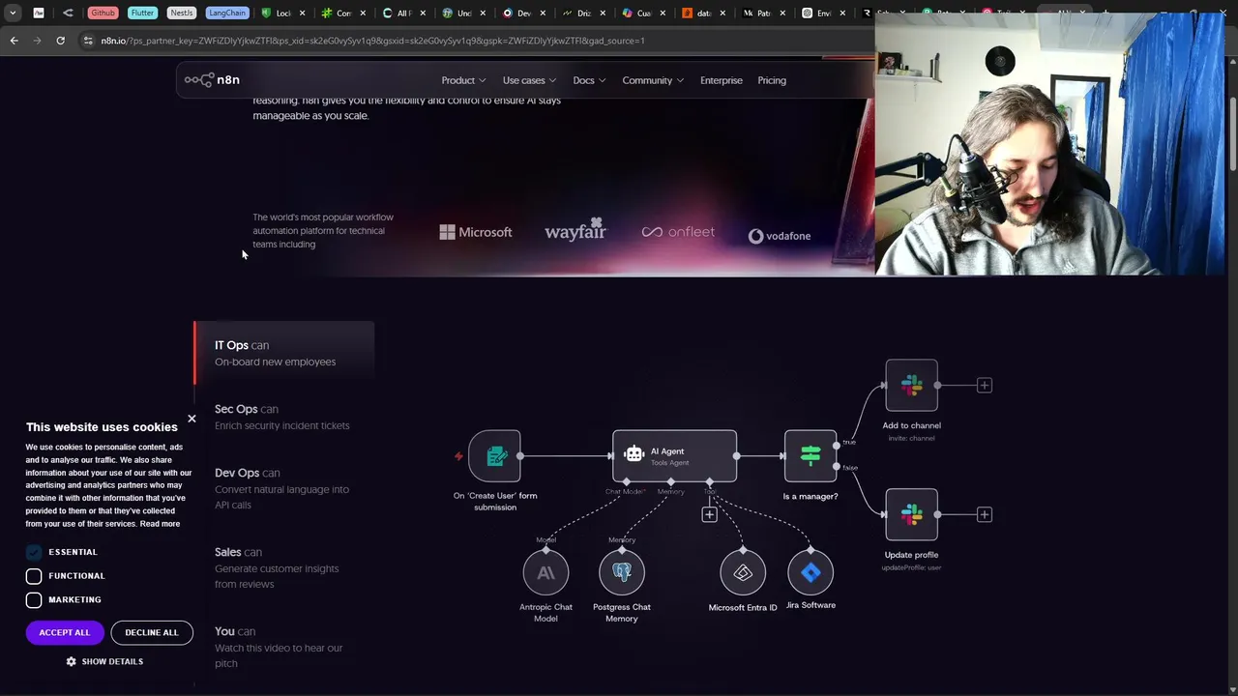Expand the Product menu
The width and height of the screenshot is (1238, 696).
point(463,80)
